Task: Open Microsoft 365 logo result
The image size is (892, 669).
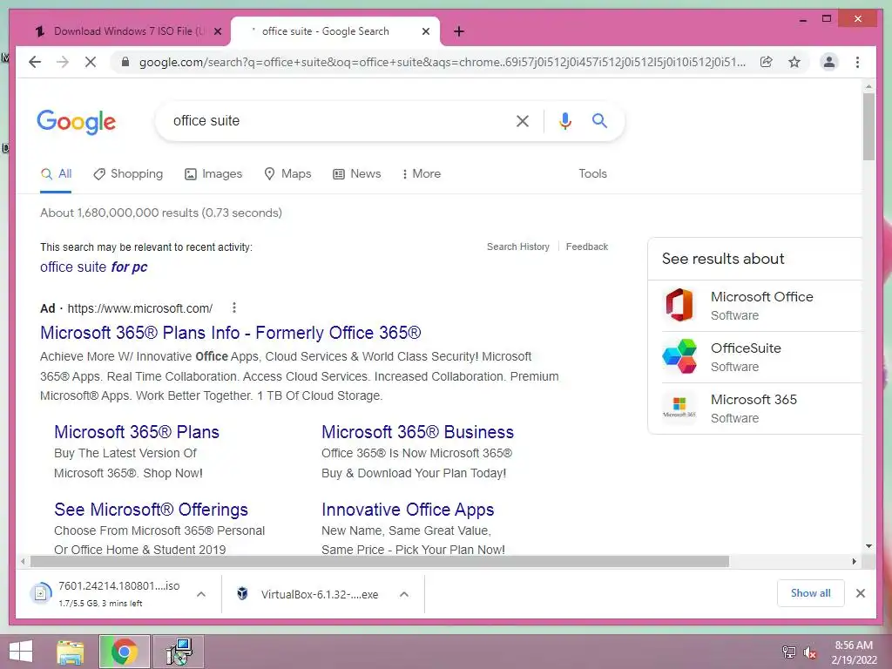Action: (679, 408)
